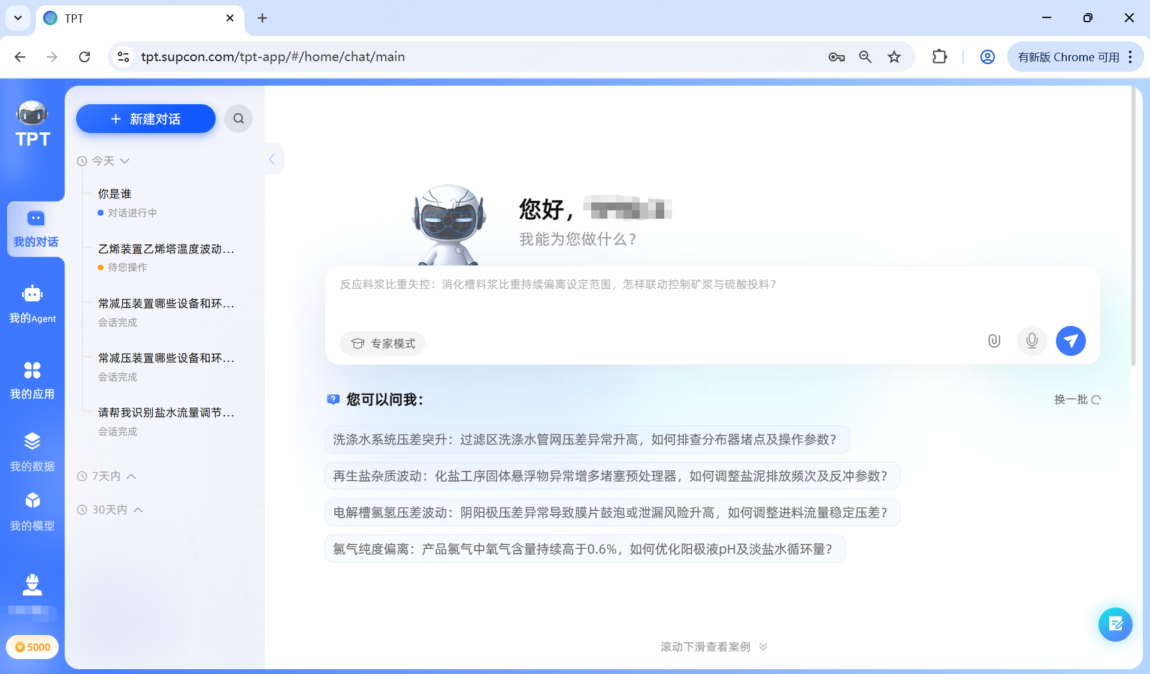The image size is (1150, 674).
Task: Switch to the TPT browser tab
Action: point(96,19)
